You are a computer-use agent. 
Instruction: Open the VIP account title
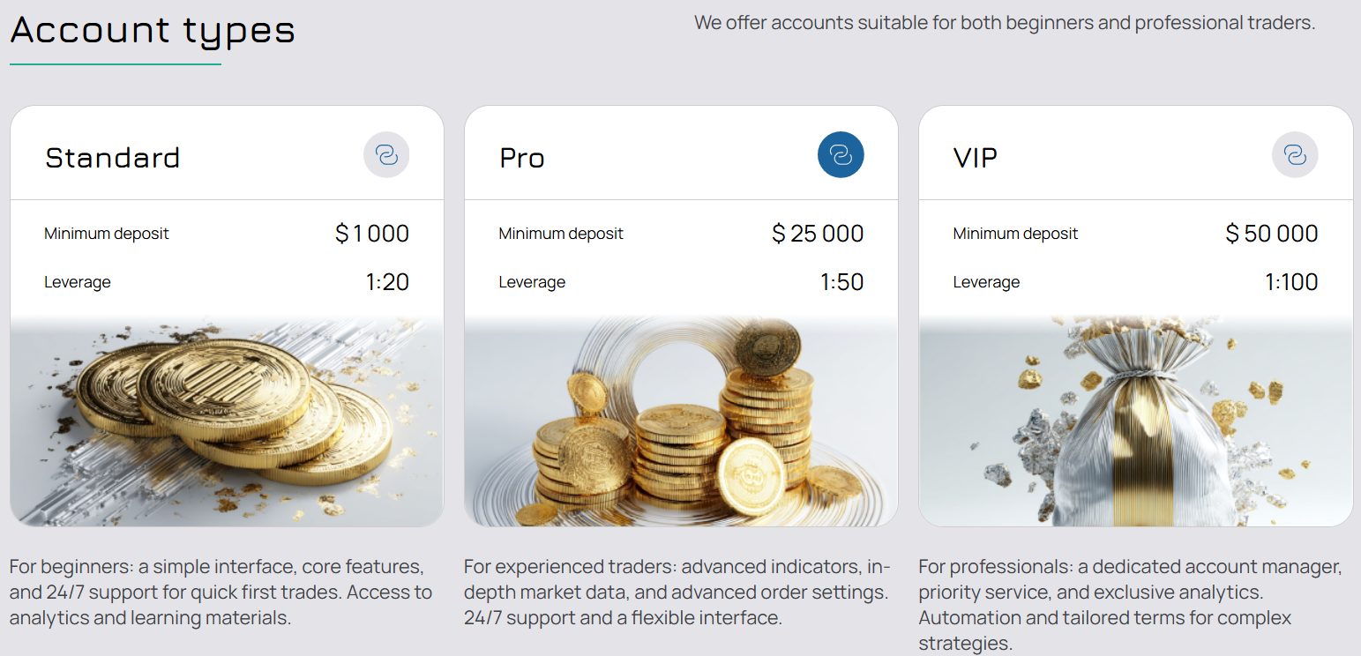[x=976, y=158]
